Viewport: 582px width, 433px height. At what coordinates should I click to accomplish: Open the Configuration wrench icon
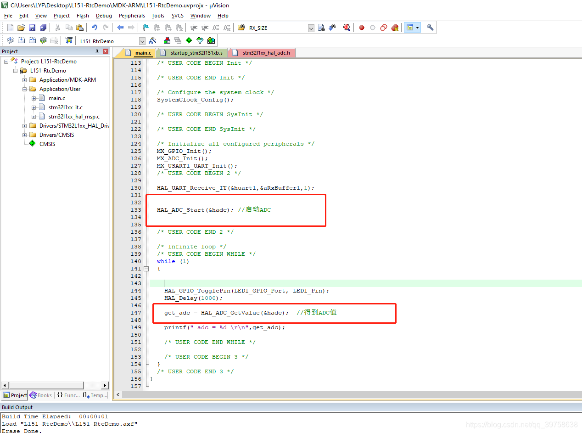click(x=430, y=27)
